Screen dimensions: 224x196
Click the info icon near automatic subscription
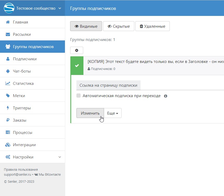click(x=166, y=96)
